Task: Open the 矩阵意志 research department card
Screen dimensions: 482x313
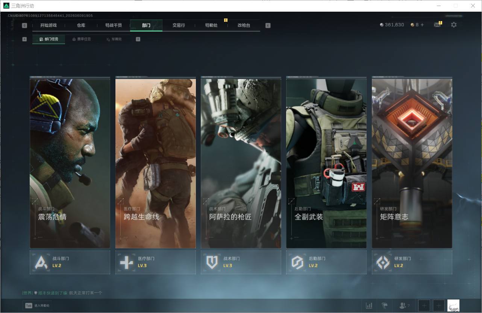Action: coord(412,163)
